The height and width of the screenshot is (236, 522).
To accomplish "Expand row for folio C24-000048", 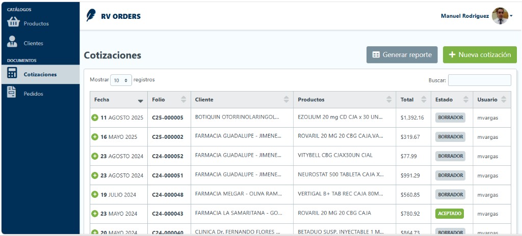I will pyautogui.click(x=95, y=194).
